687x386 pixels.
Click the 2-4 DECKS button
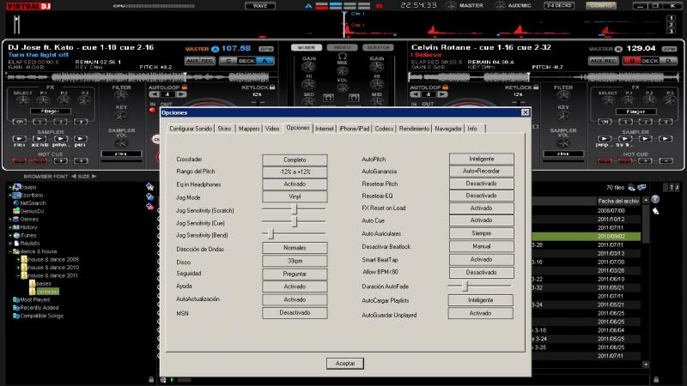[559, 5]
